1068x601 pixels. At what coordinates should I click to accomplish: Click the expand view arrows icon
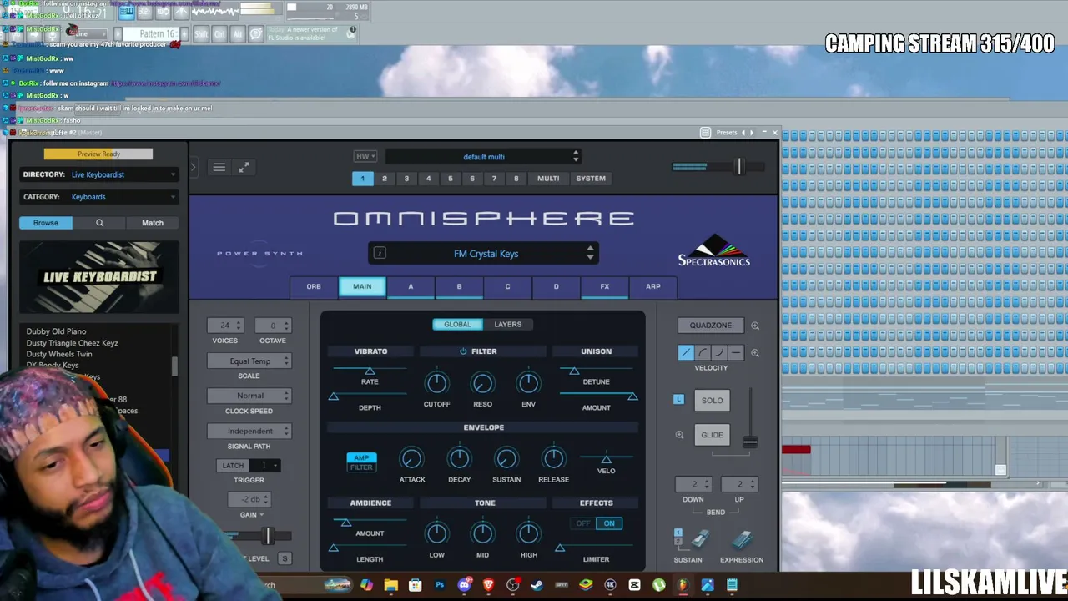[x=244, y=168]
